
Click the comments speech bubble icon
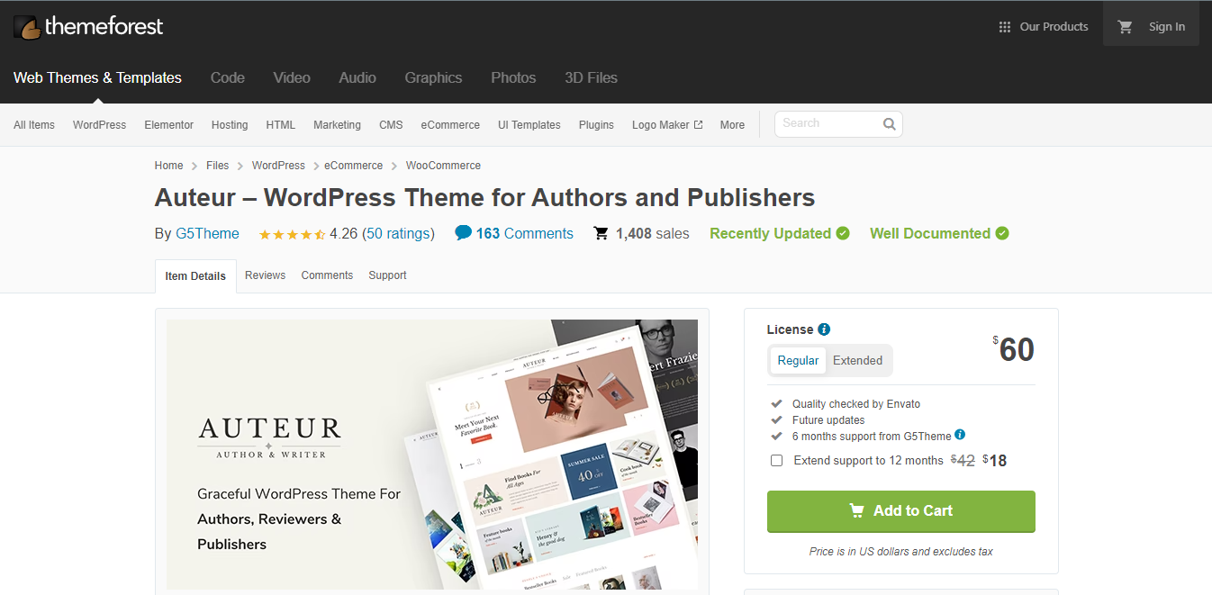point(463,233)
